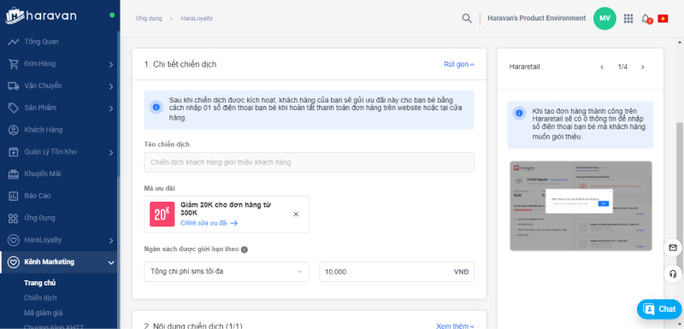The image size is (684, 329).
Task: Click the Quản Lý Tồn Kho box icon
Action: click(14, 152)
